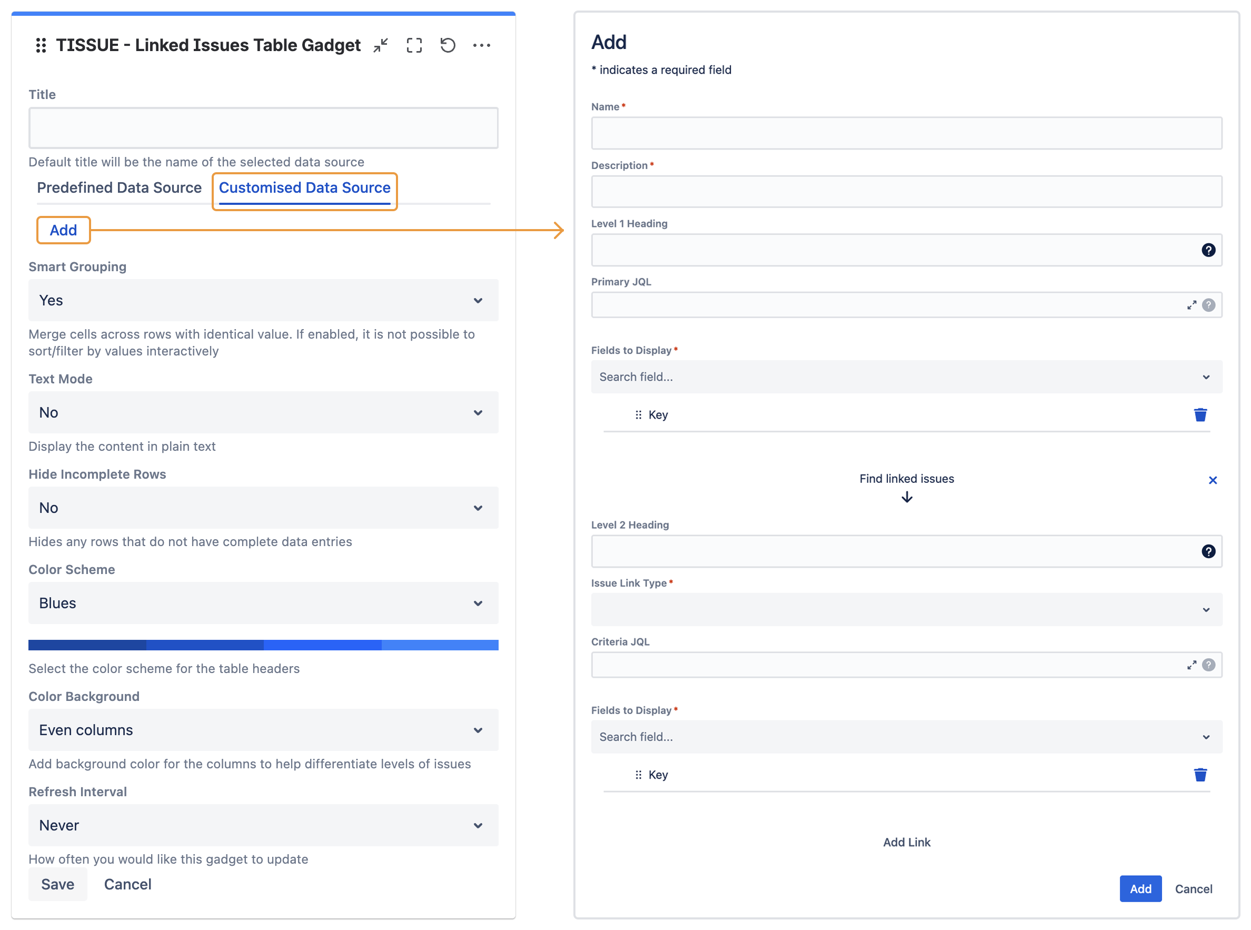This screenshot has width=1251, height=930.
Task: Expand the Issue Link Type dropdown
Action: 906,610
